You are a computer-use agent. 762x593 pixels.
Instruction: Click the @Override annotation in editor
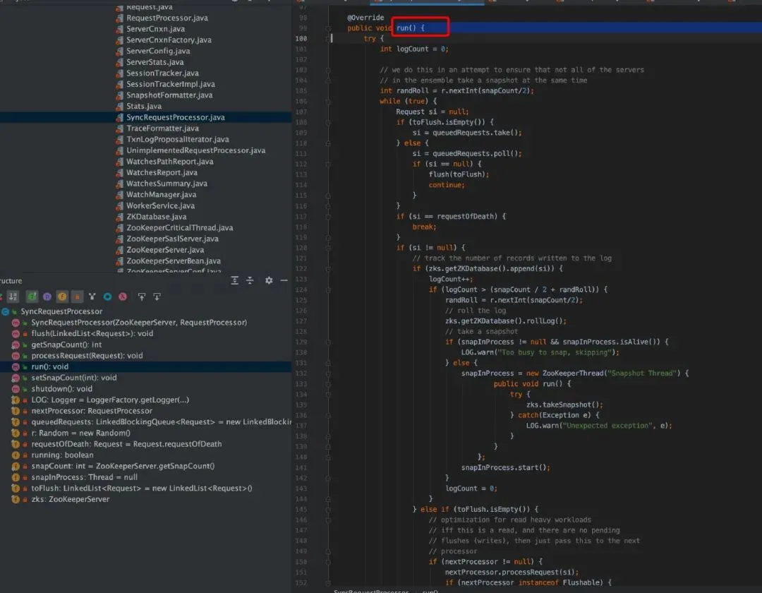coord(365,18)
